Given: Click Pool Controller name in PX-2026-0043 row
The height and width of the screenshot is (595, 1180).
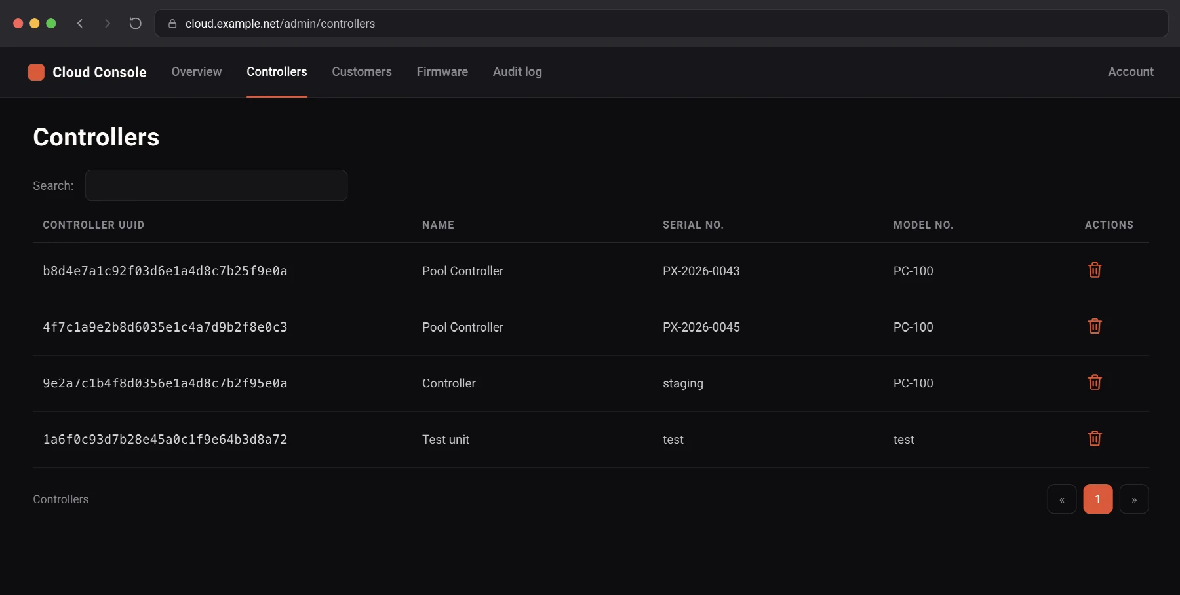Looking at the screenshot, I should click(463, 271).
